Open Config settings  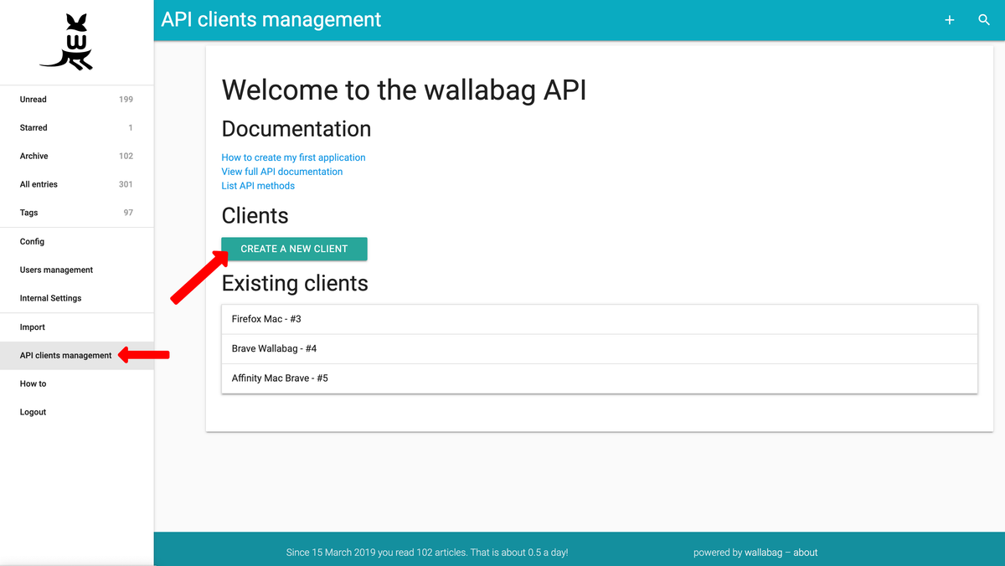(32, 242)
